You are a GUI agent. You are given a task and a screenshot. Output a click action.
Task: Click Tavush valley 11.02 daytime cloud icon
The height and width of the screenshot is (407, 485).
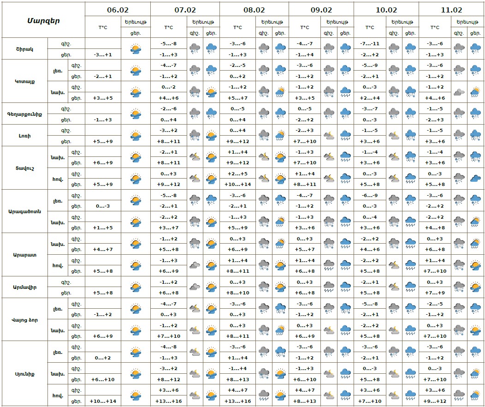pos(475,178)
